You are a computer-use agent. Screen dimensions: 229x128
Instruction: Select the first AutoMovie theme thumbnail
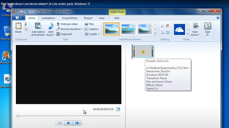112,29
